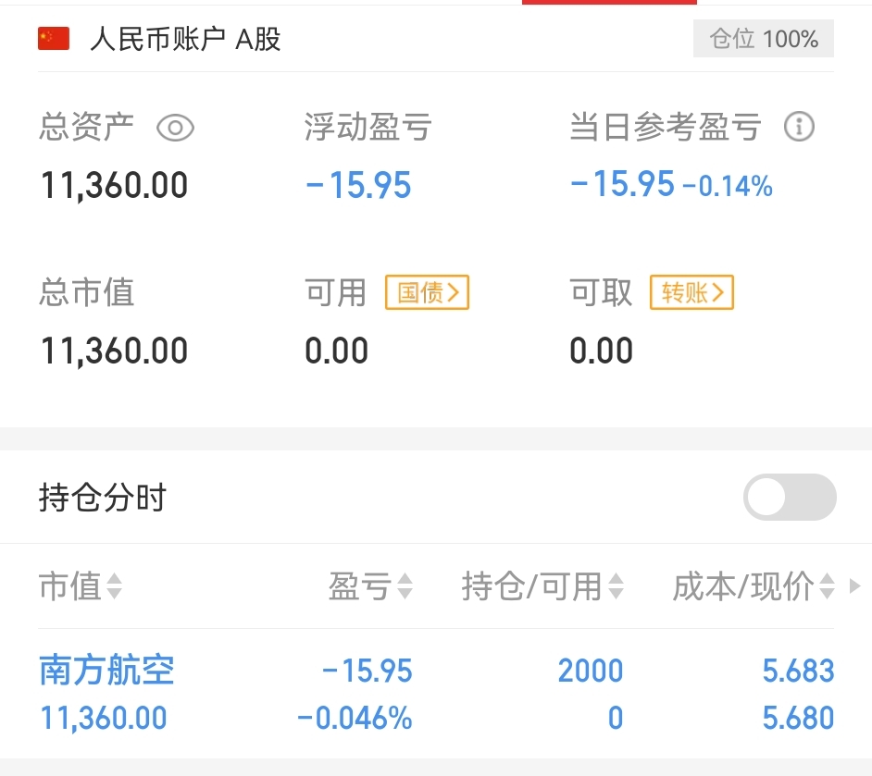Sort holdings by 盈亏 column
The image size is (872, 776).
click(x=370, y=586)
